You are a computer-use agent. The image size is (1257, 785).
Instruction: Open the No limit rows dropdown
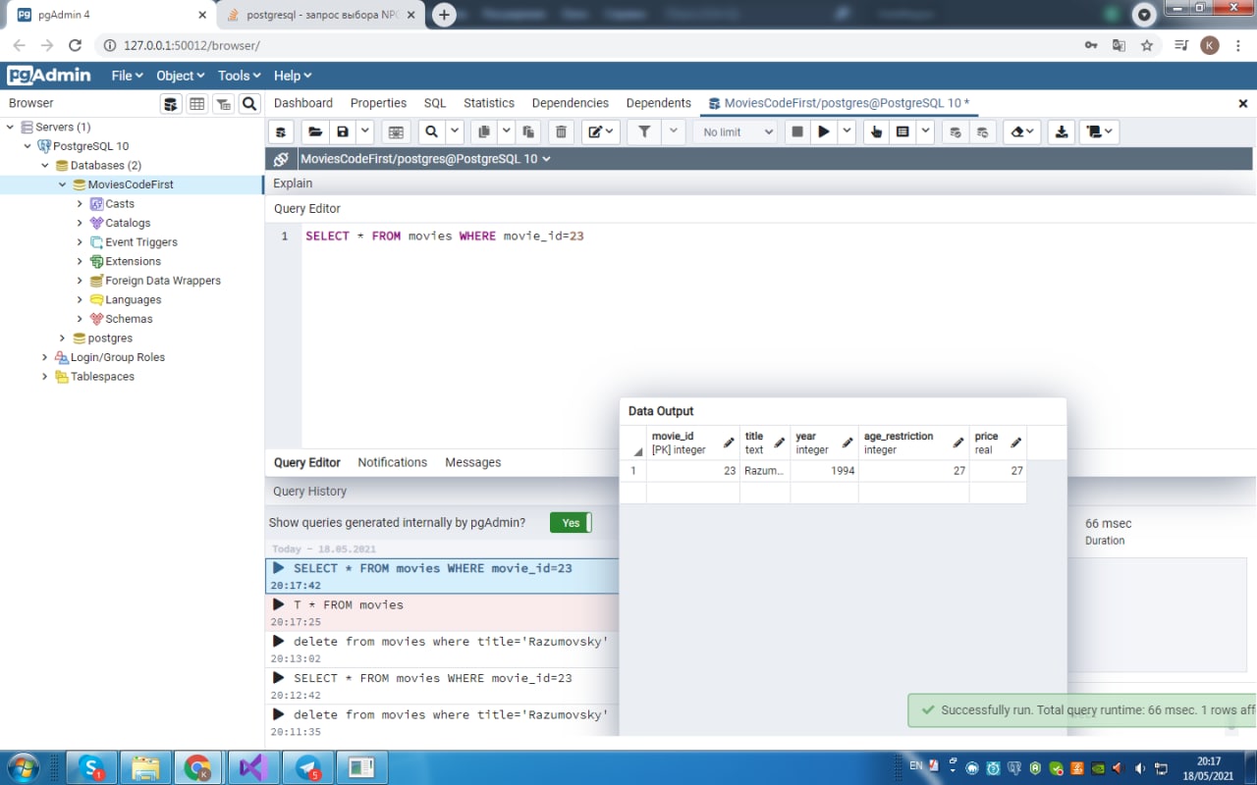(736, 131)
